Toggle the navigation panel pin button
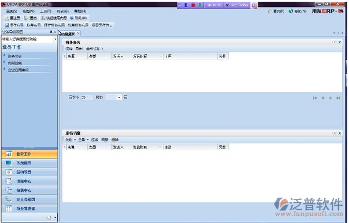The image size is (349, 223). pos(51,32)
